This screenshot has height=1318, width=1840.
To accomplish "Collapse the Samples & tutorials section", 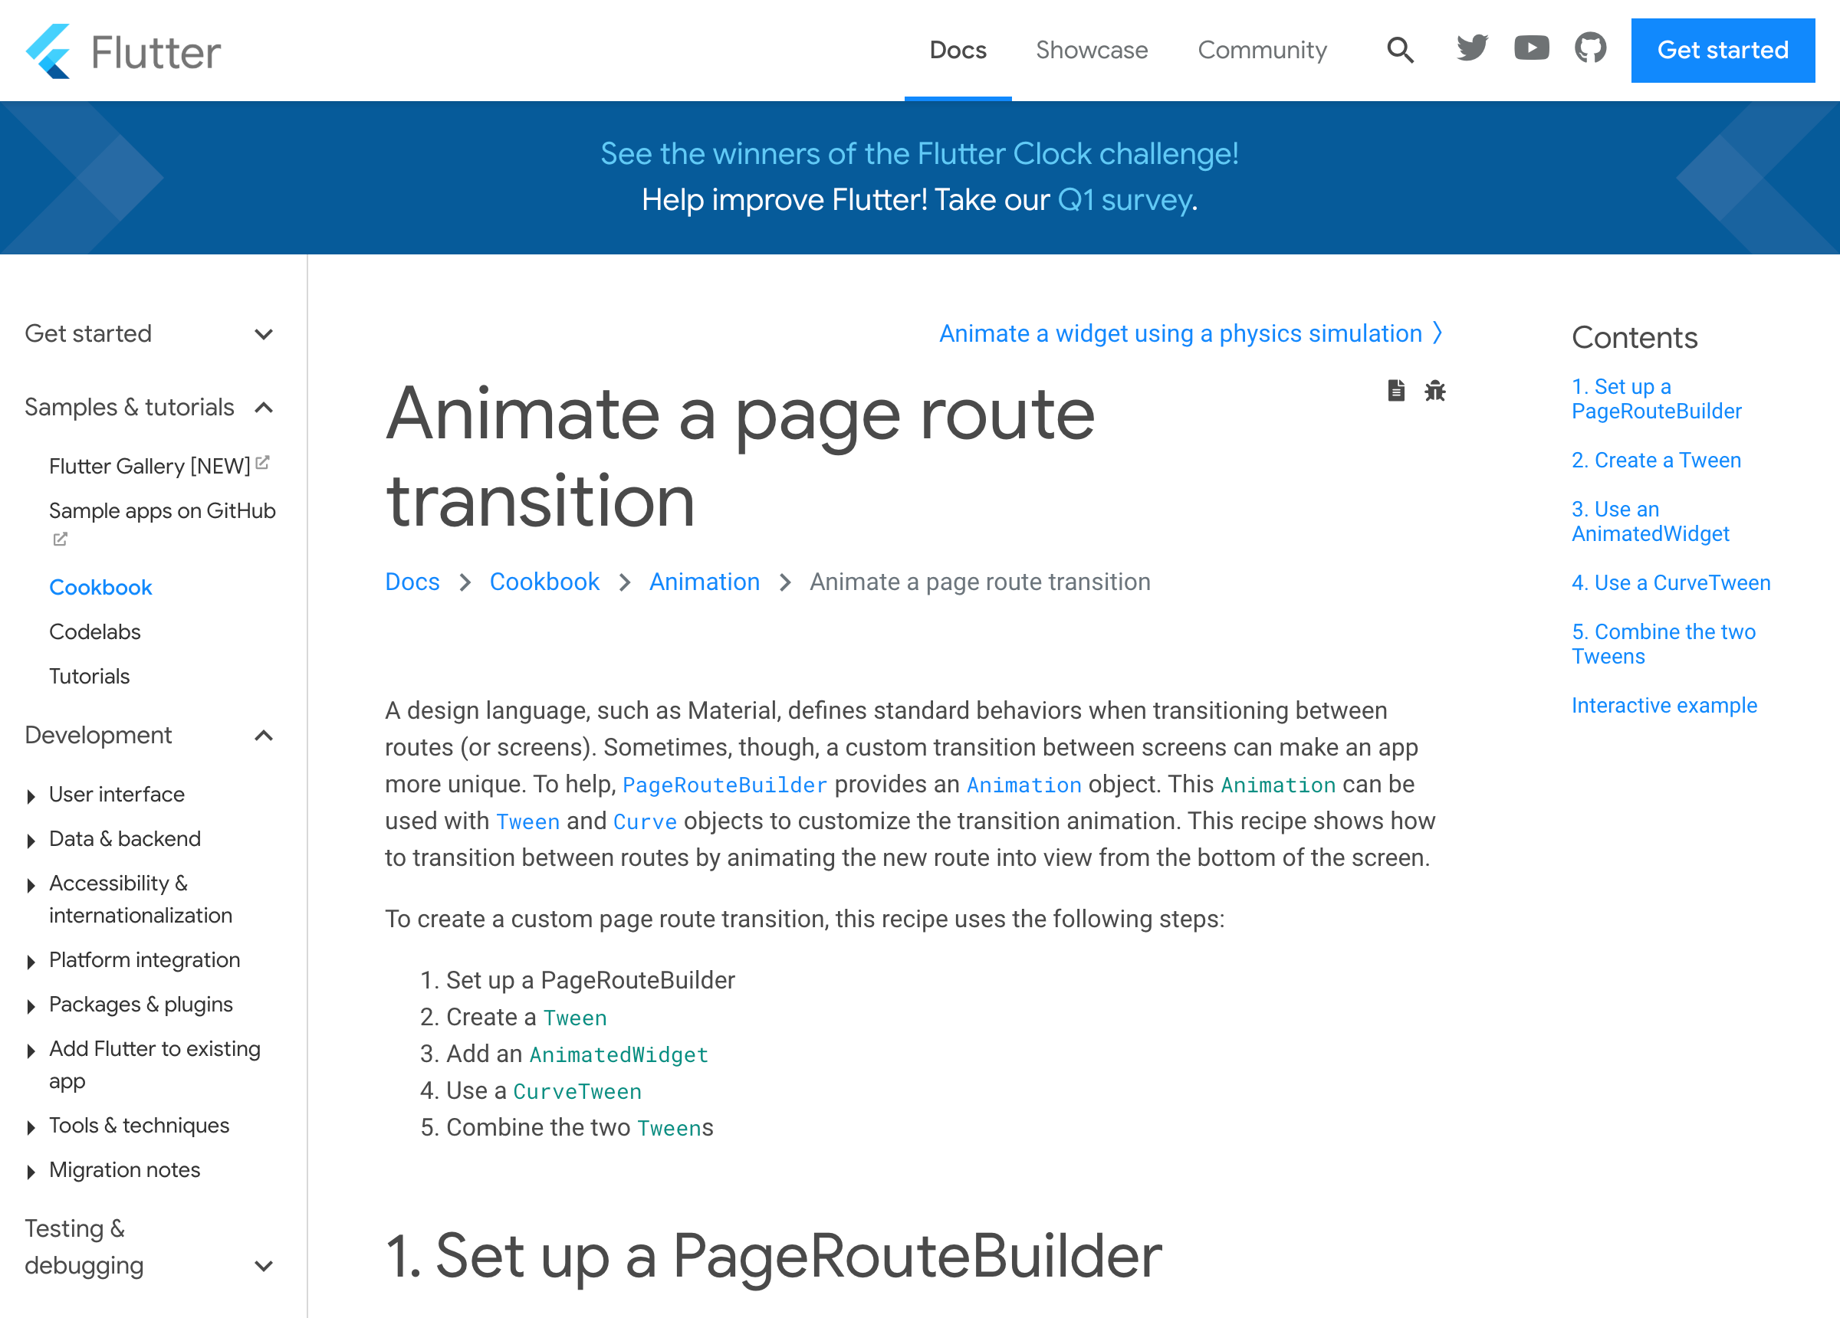I will [264, 407].
